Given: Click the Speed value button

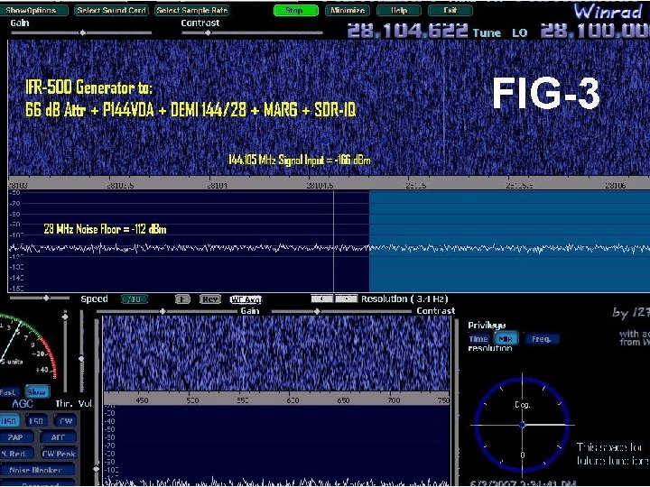Looking at the screenshot, I should (135, 299).
